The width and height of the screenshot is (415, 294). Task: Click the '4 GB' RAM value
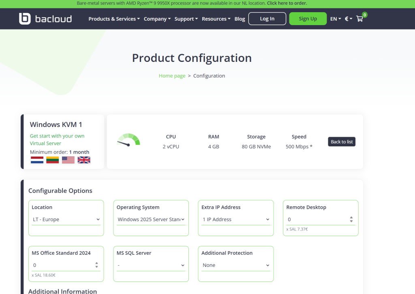pyautogui.click(x=214, y=147)
